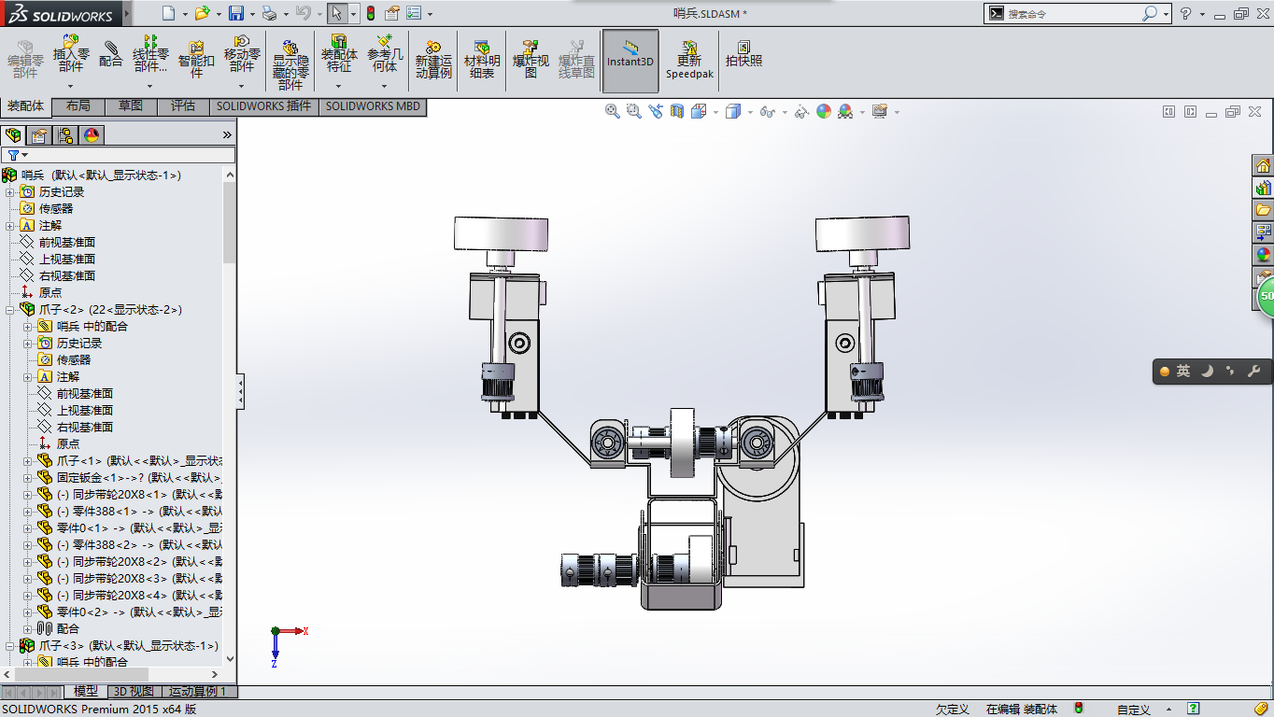This screenshot has height=717, width=1274.
Task: Open the DisplayManager color ball tab
Action: (x=92, y=135)
